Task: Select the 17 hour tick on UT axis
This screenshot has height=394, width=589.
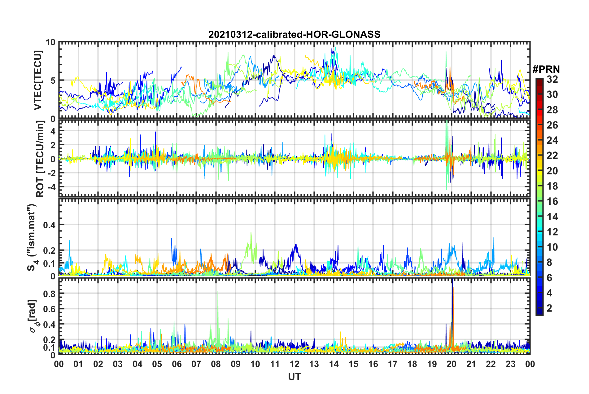Action: pos(393,364)
